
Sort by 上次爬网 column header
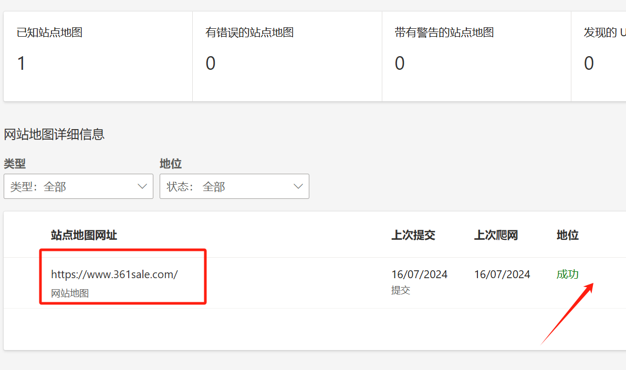(496, 235)
